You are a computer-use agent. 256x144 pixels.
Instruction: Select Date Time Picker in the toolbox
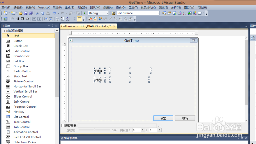pos(28,142)
